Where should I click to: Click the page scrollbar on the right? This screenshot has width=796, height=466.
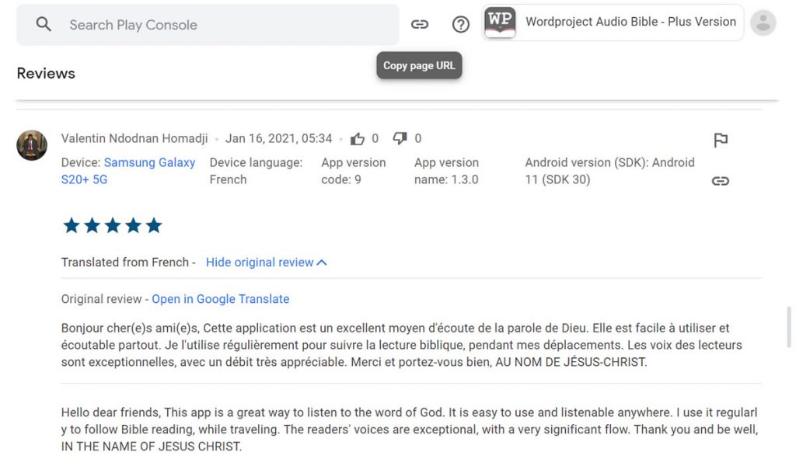point(789,326)
